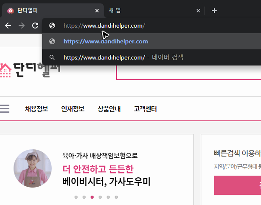Click the globe icon in address bar
The height and width of the screenshot is (205, 261).
coord(52,26)
